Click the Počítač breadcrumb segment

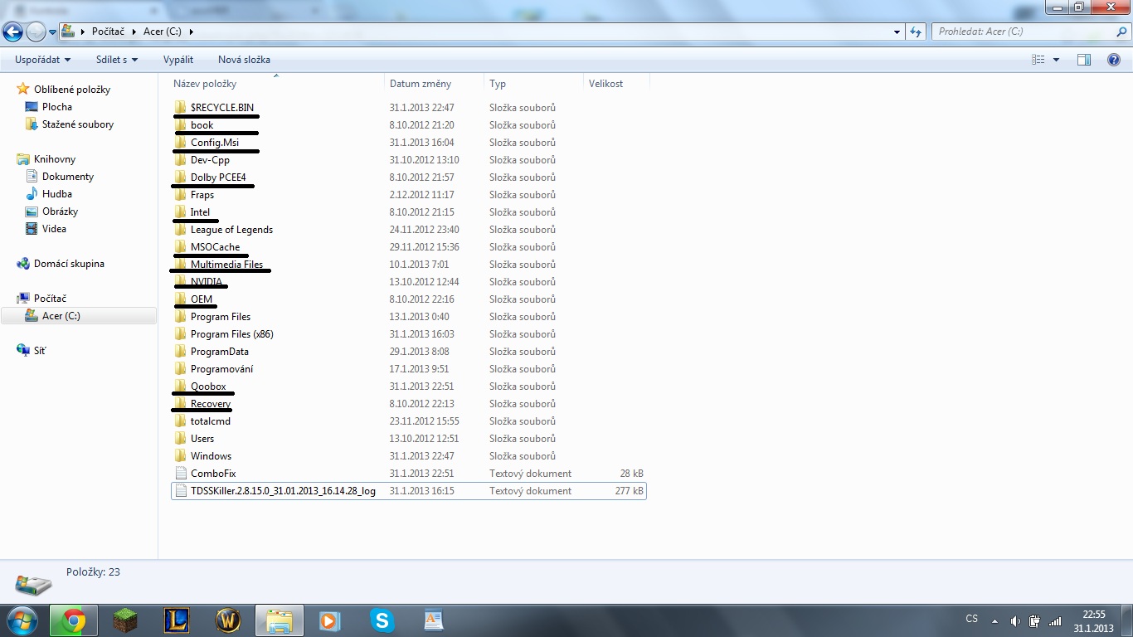(x=108, y=32)
